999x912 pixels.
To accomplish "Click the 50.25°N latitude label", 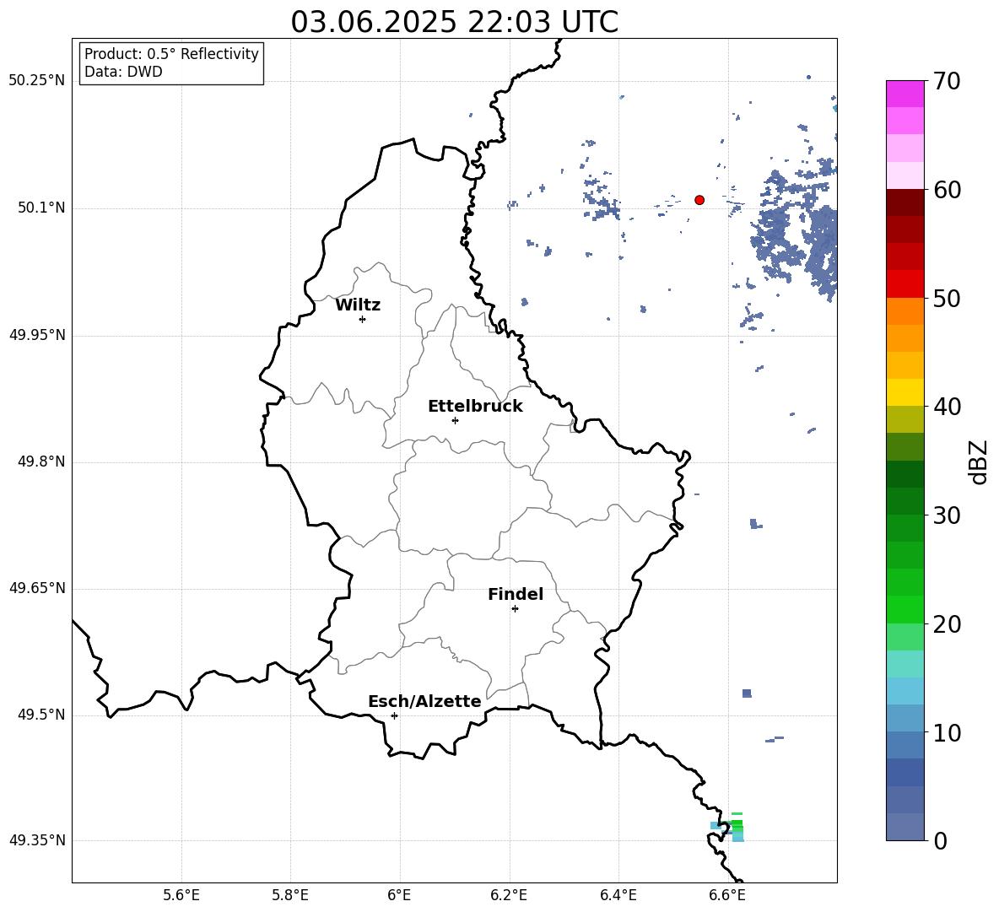I will 37,81.
